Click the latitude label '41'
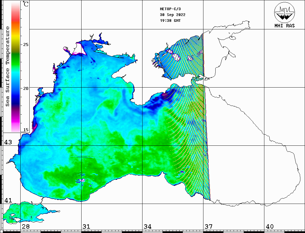This screenshot has width=305, height=233. [8, 200]
